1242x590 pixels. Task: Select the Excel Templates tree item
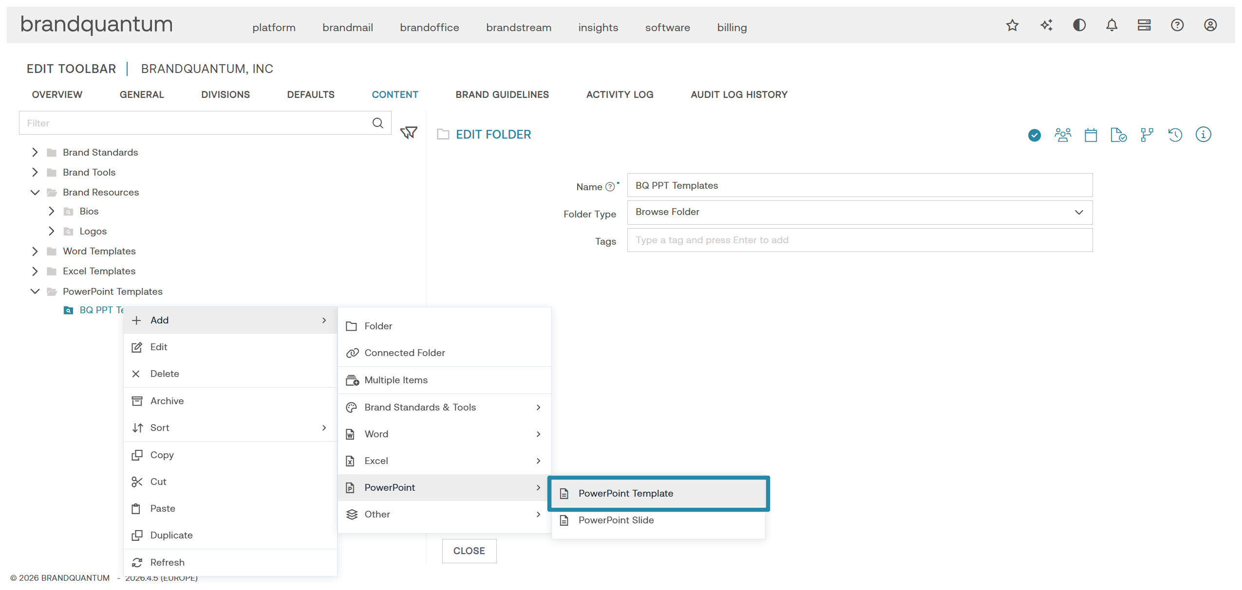coord(99,271)
